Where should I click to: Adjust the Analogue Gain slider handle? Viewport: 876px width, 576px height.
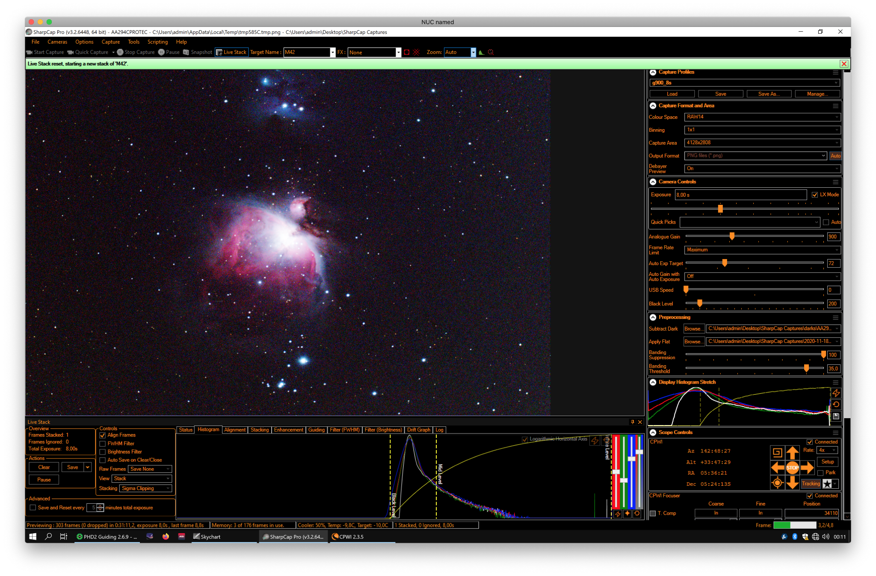(732, 236)
